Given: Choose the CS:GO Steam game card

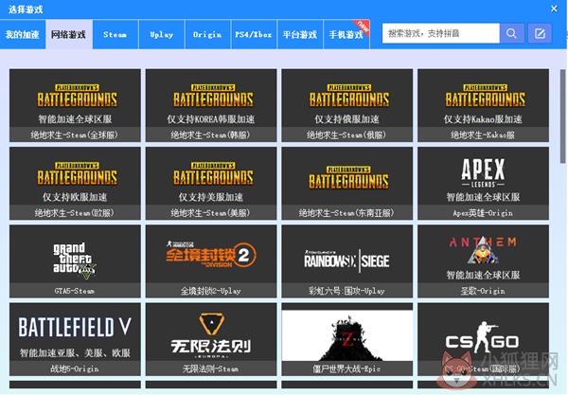Looking at the screenshot, I should tap(483, 339).
